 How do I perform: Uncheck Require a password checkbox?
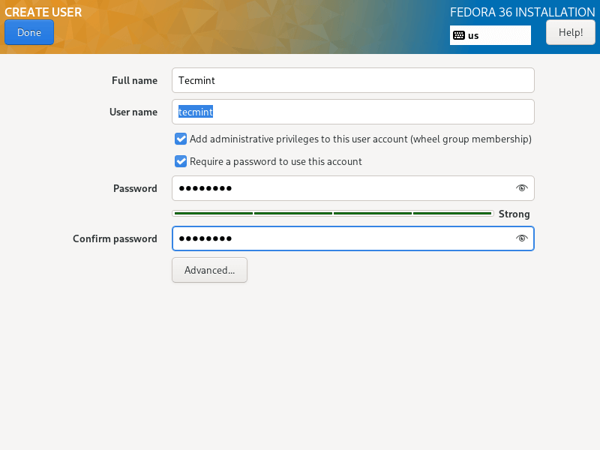[x=181, y=161]
